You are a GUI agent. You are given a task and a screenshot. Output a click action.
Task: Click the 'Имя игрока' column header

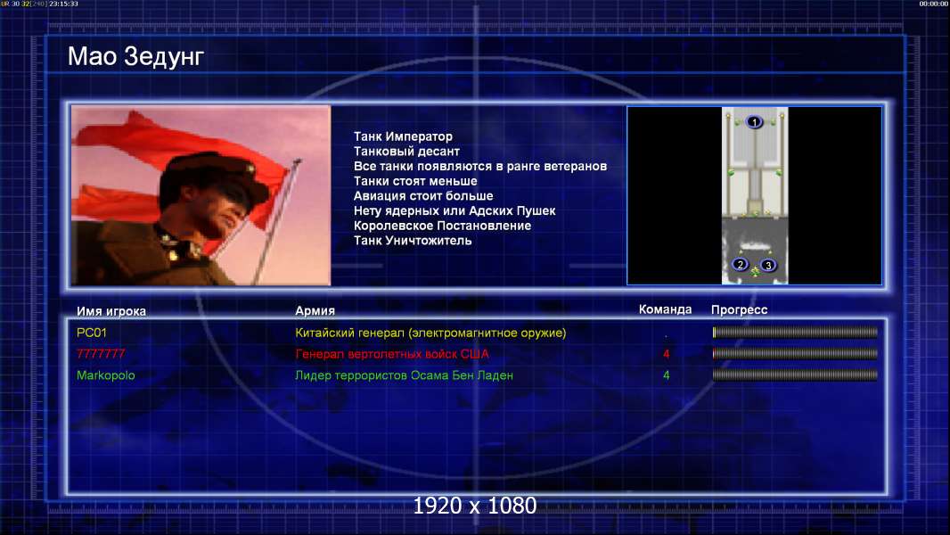point(111,311)
